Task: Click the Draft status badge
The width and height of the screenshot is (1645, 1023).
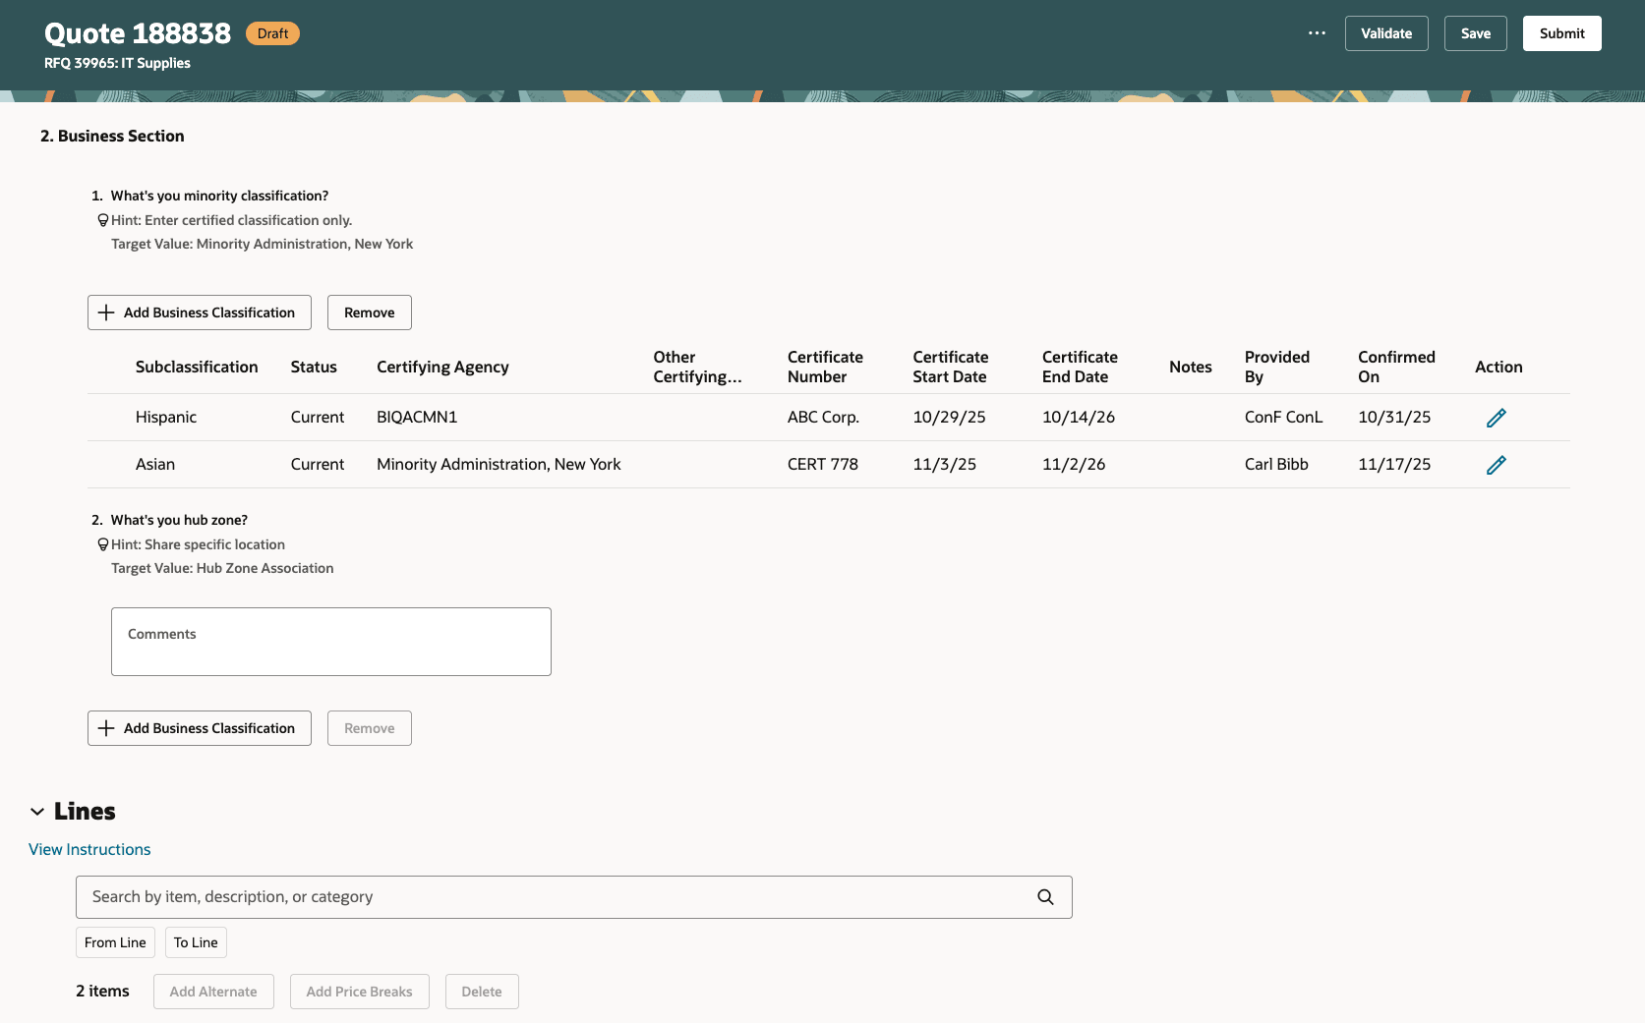Action: (272, 32)
